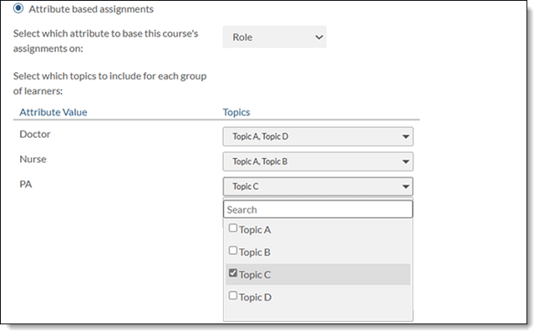The image size is (539, 336).
Task: Enable the Topic B checkbox
Action: pyautogui.click(x=232, y=252)
